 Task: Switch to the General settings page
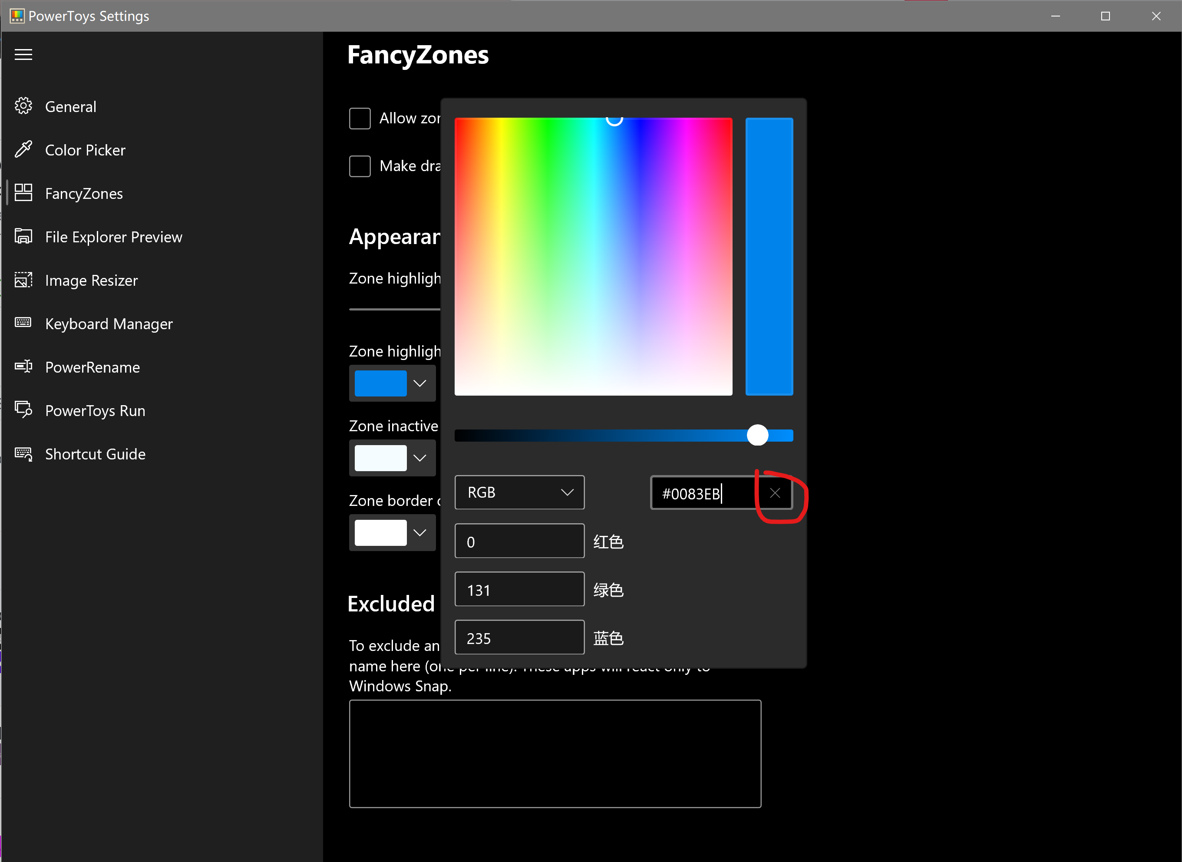click(x=71, y=106)
